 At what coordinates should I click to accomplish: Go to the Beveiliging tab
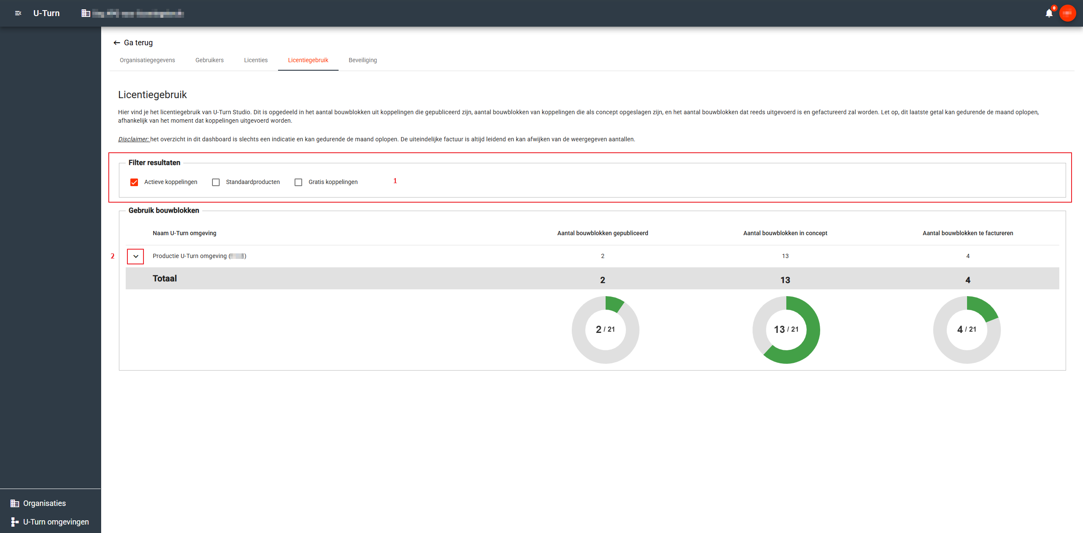363,60
